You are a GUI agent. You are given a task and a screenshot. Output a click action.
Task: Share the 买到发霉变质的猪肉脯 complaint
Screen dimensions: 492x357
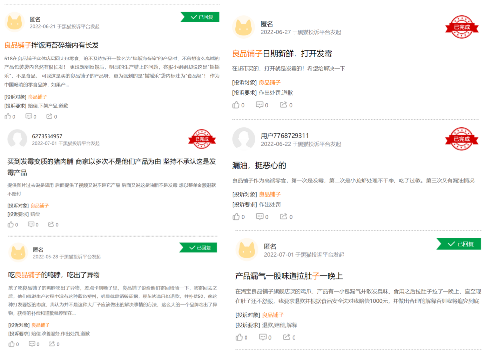coord(53,225)
